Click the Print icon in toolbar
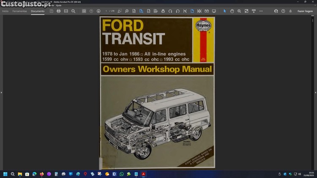The height and width of the screenshot is (178, 317). (59, 11)
